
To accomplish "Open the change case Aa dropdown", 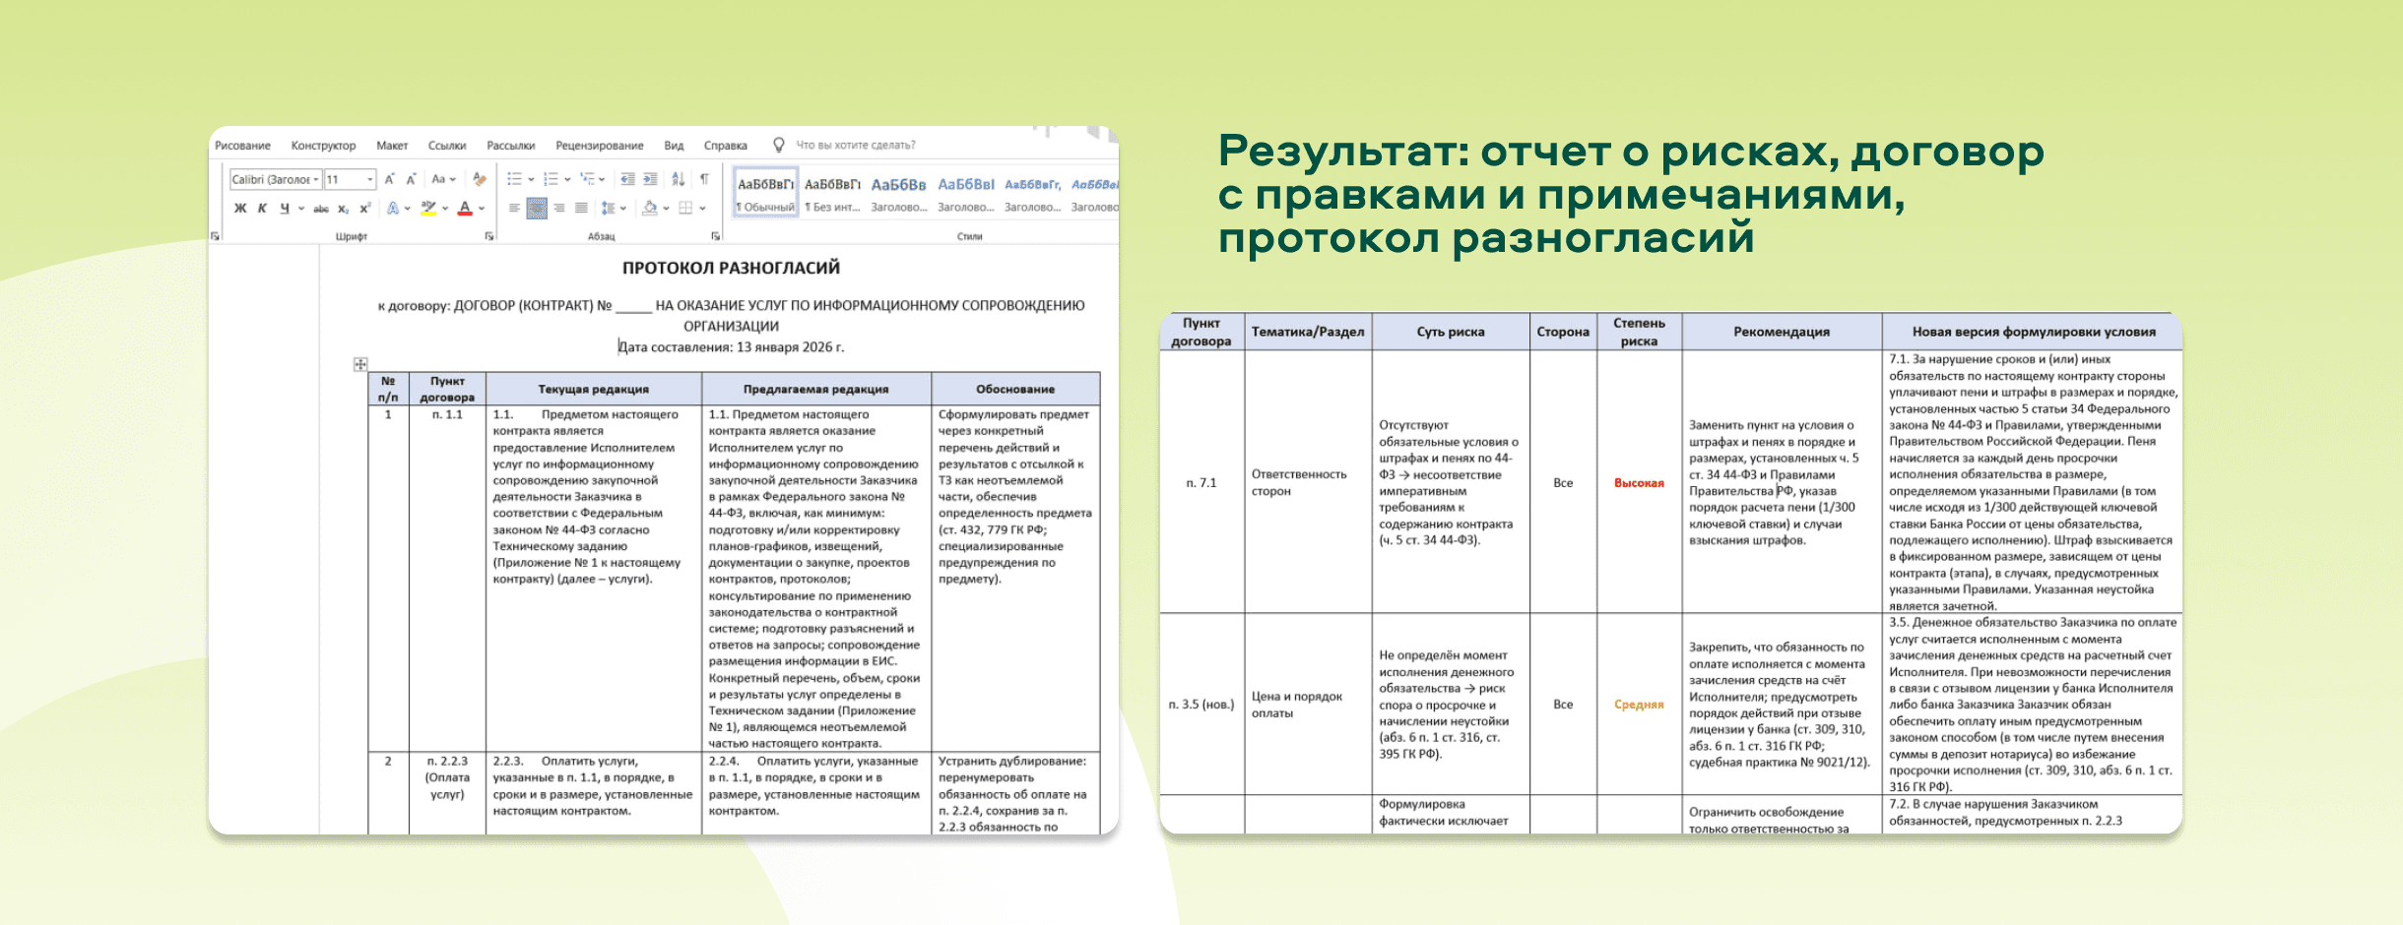I will pos(443,179).
